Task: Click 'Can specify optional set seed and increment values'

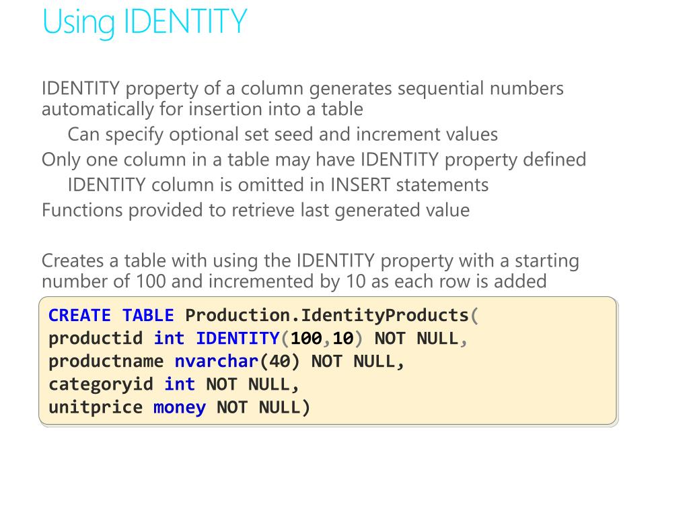Action: (x=283, y=135)
